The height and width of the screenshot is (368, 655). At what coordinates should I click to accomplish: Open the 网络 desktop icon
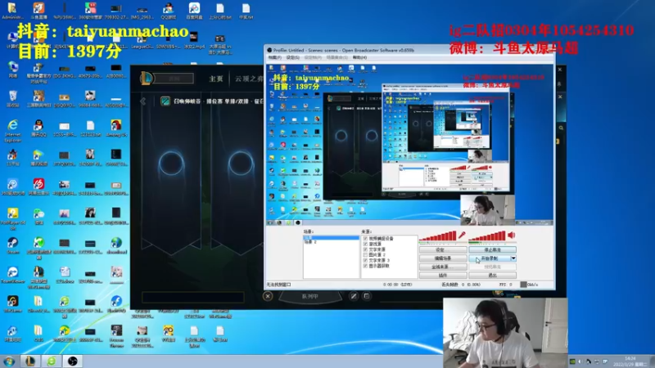pyautogui.click(x=12, y=70)
